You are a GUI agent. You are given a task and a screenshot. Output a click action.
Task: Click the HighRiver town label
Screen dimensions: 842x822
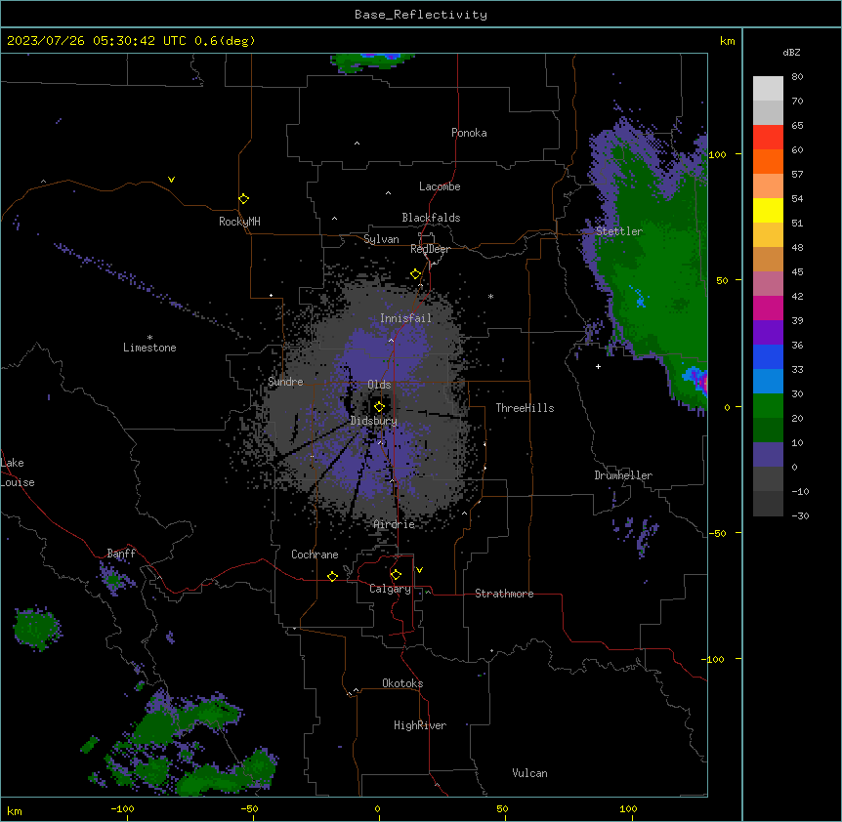(x=420, y=725)
